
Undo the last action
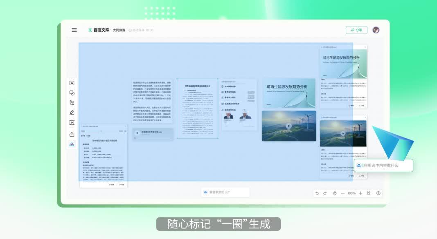[x=317, y=193]
